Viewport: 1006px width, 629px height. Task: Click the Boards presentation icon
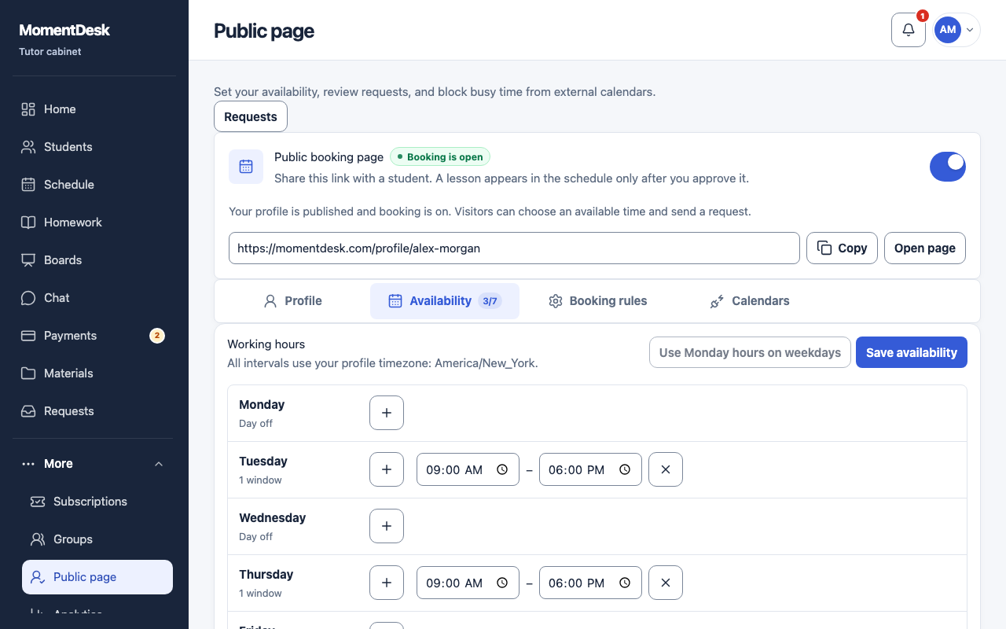pos(28,260)
